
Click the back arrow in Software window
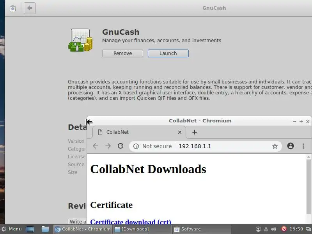coord(30,8)
